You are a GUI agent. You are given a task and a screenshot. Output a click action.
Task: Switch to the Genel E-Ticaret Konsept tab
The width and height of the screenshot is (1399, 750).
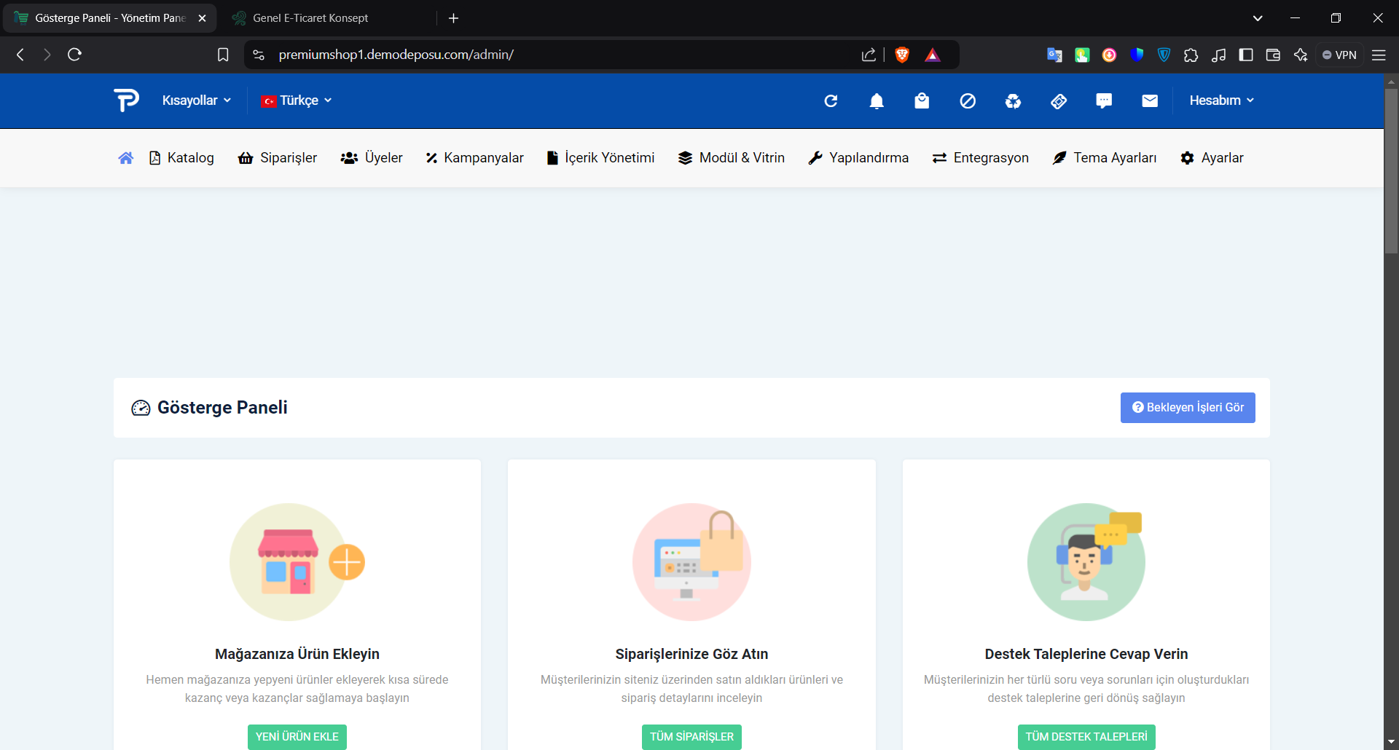pyautogui.click(x=311, y=18)
